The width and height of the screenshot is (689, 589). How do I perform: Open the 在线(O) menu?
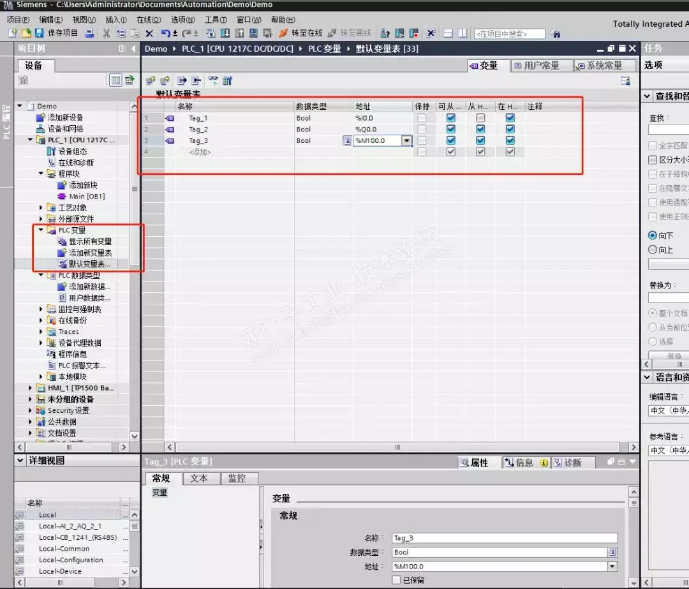[149, 19]
